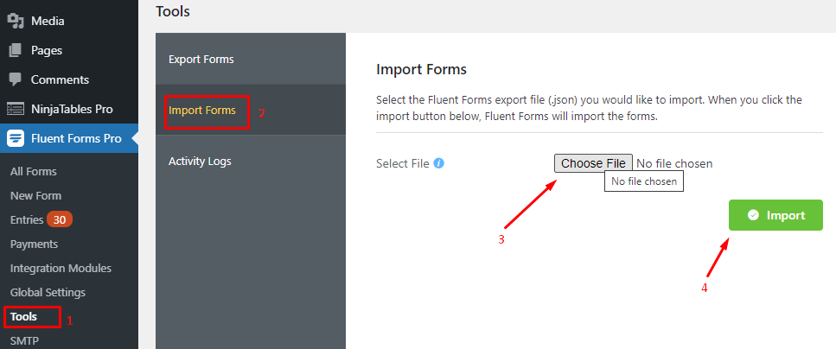Open Integration Modules submenu item
This screenshot has width=836, height=349.
point(61,268)
